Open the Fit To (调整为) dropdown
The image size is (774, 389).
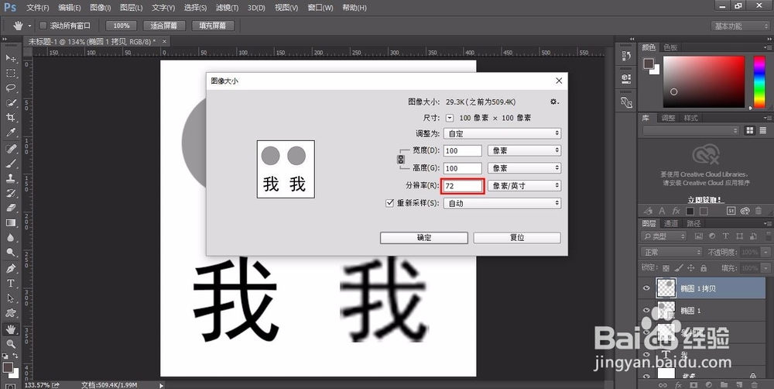click(502, 133)
